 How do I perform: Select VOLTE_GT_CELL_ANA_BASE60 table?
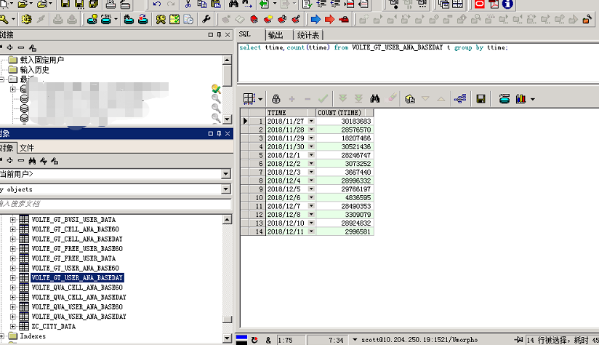tap(76, 229)
